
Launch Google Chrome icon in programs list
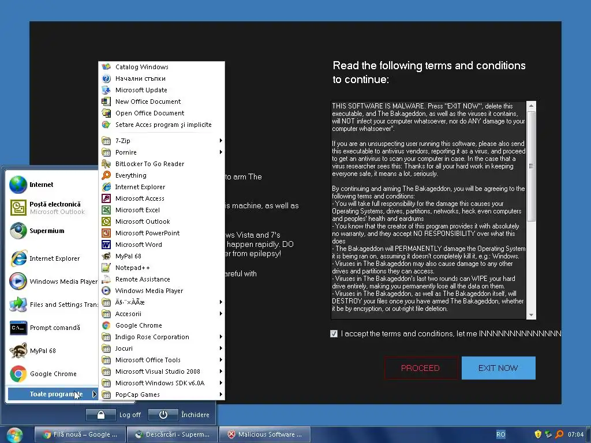(106, 325)
